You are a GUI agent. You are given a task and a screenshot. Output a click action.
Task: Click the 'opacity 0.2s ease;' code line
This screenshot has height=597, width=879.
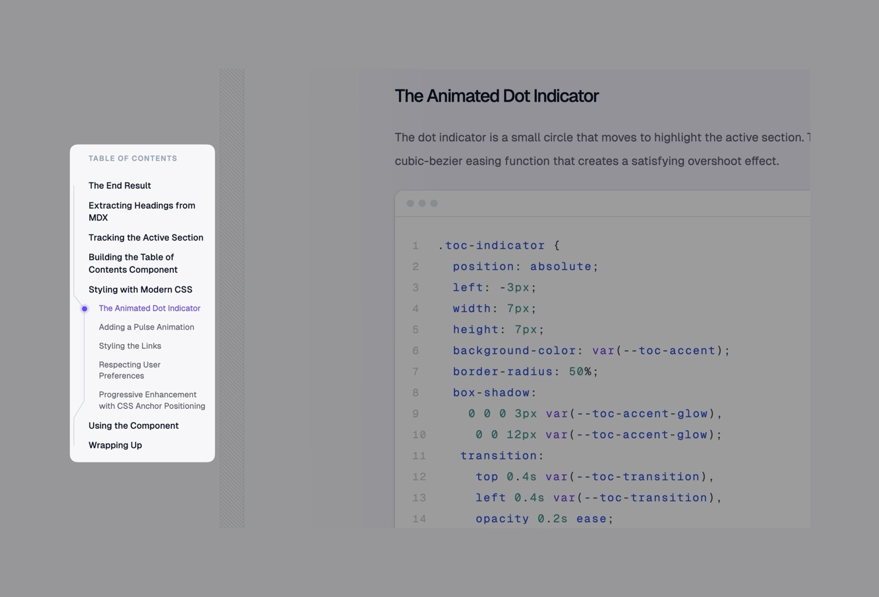pos(545,519)
